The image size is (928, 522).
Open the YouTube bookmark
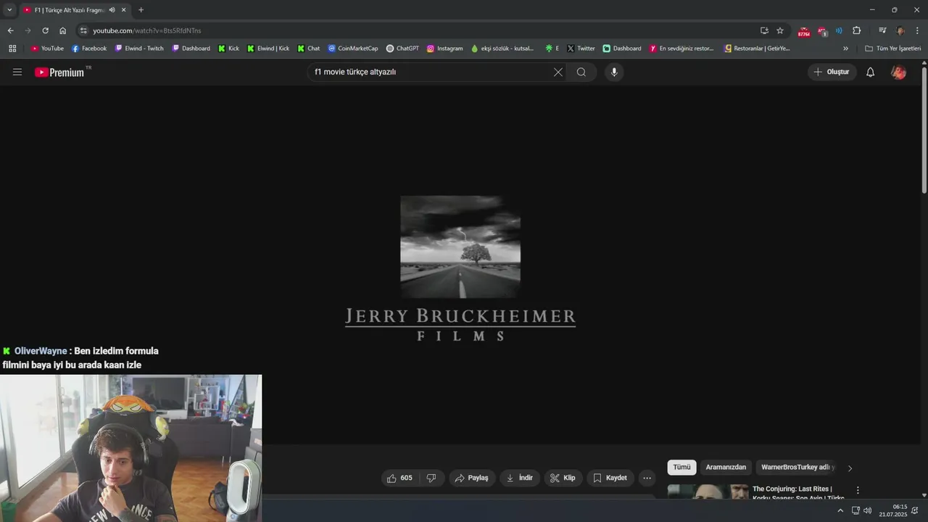point(47,49)
